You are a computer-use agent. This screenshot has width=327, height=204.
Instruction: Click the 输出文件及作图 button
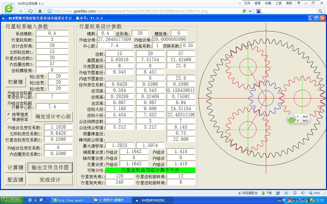tap(50, 168)
